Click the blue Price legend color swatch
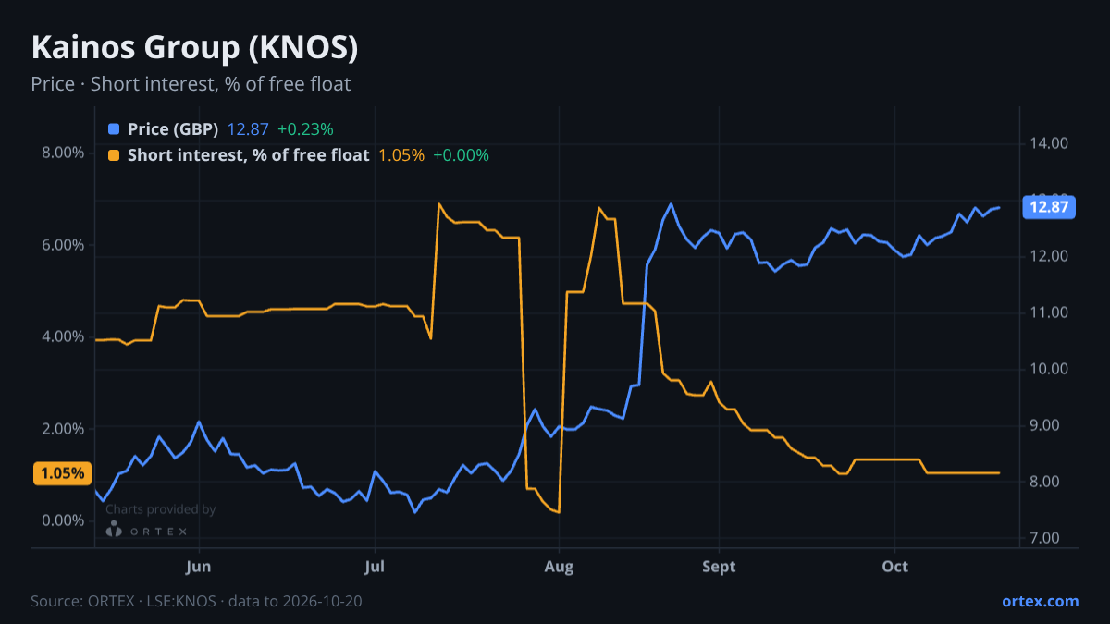Screen dimensions: 1110x624 (x=114, y=129)
